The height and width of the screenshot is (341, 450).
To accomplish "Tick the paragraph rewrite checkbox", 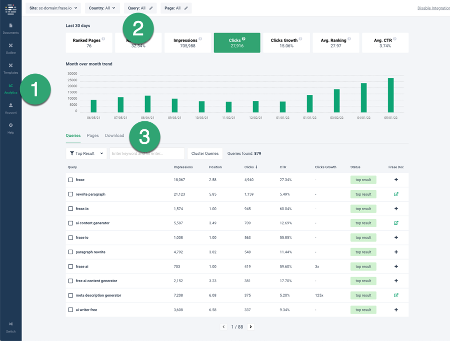I will point(70,252).
